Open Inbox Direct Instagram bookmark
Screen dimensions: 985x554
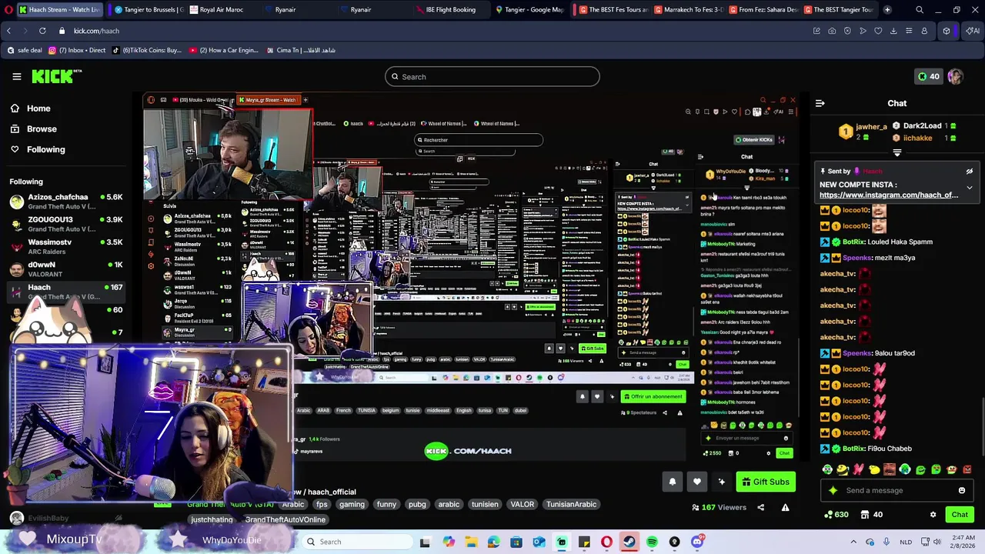pos(77,50)
